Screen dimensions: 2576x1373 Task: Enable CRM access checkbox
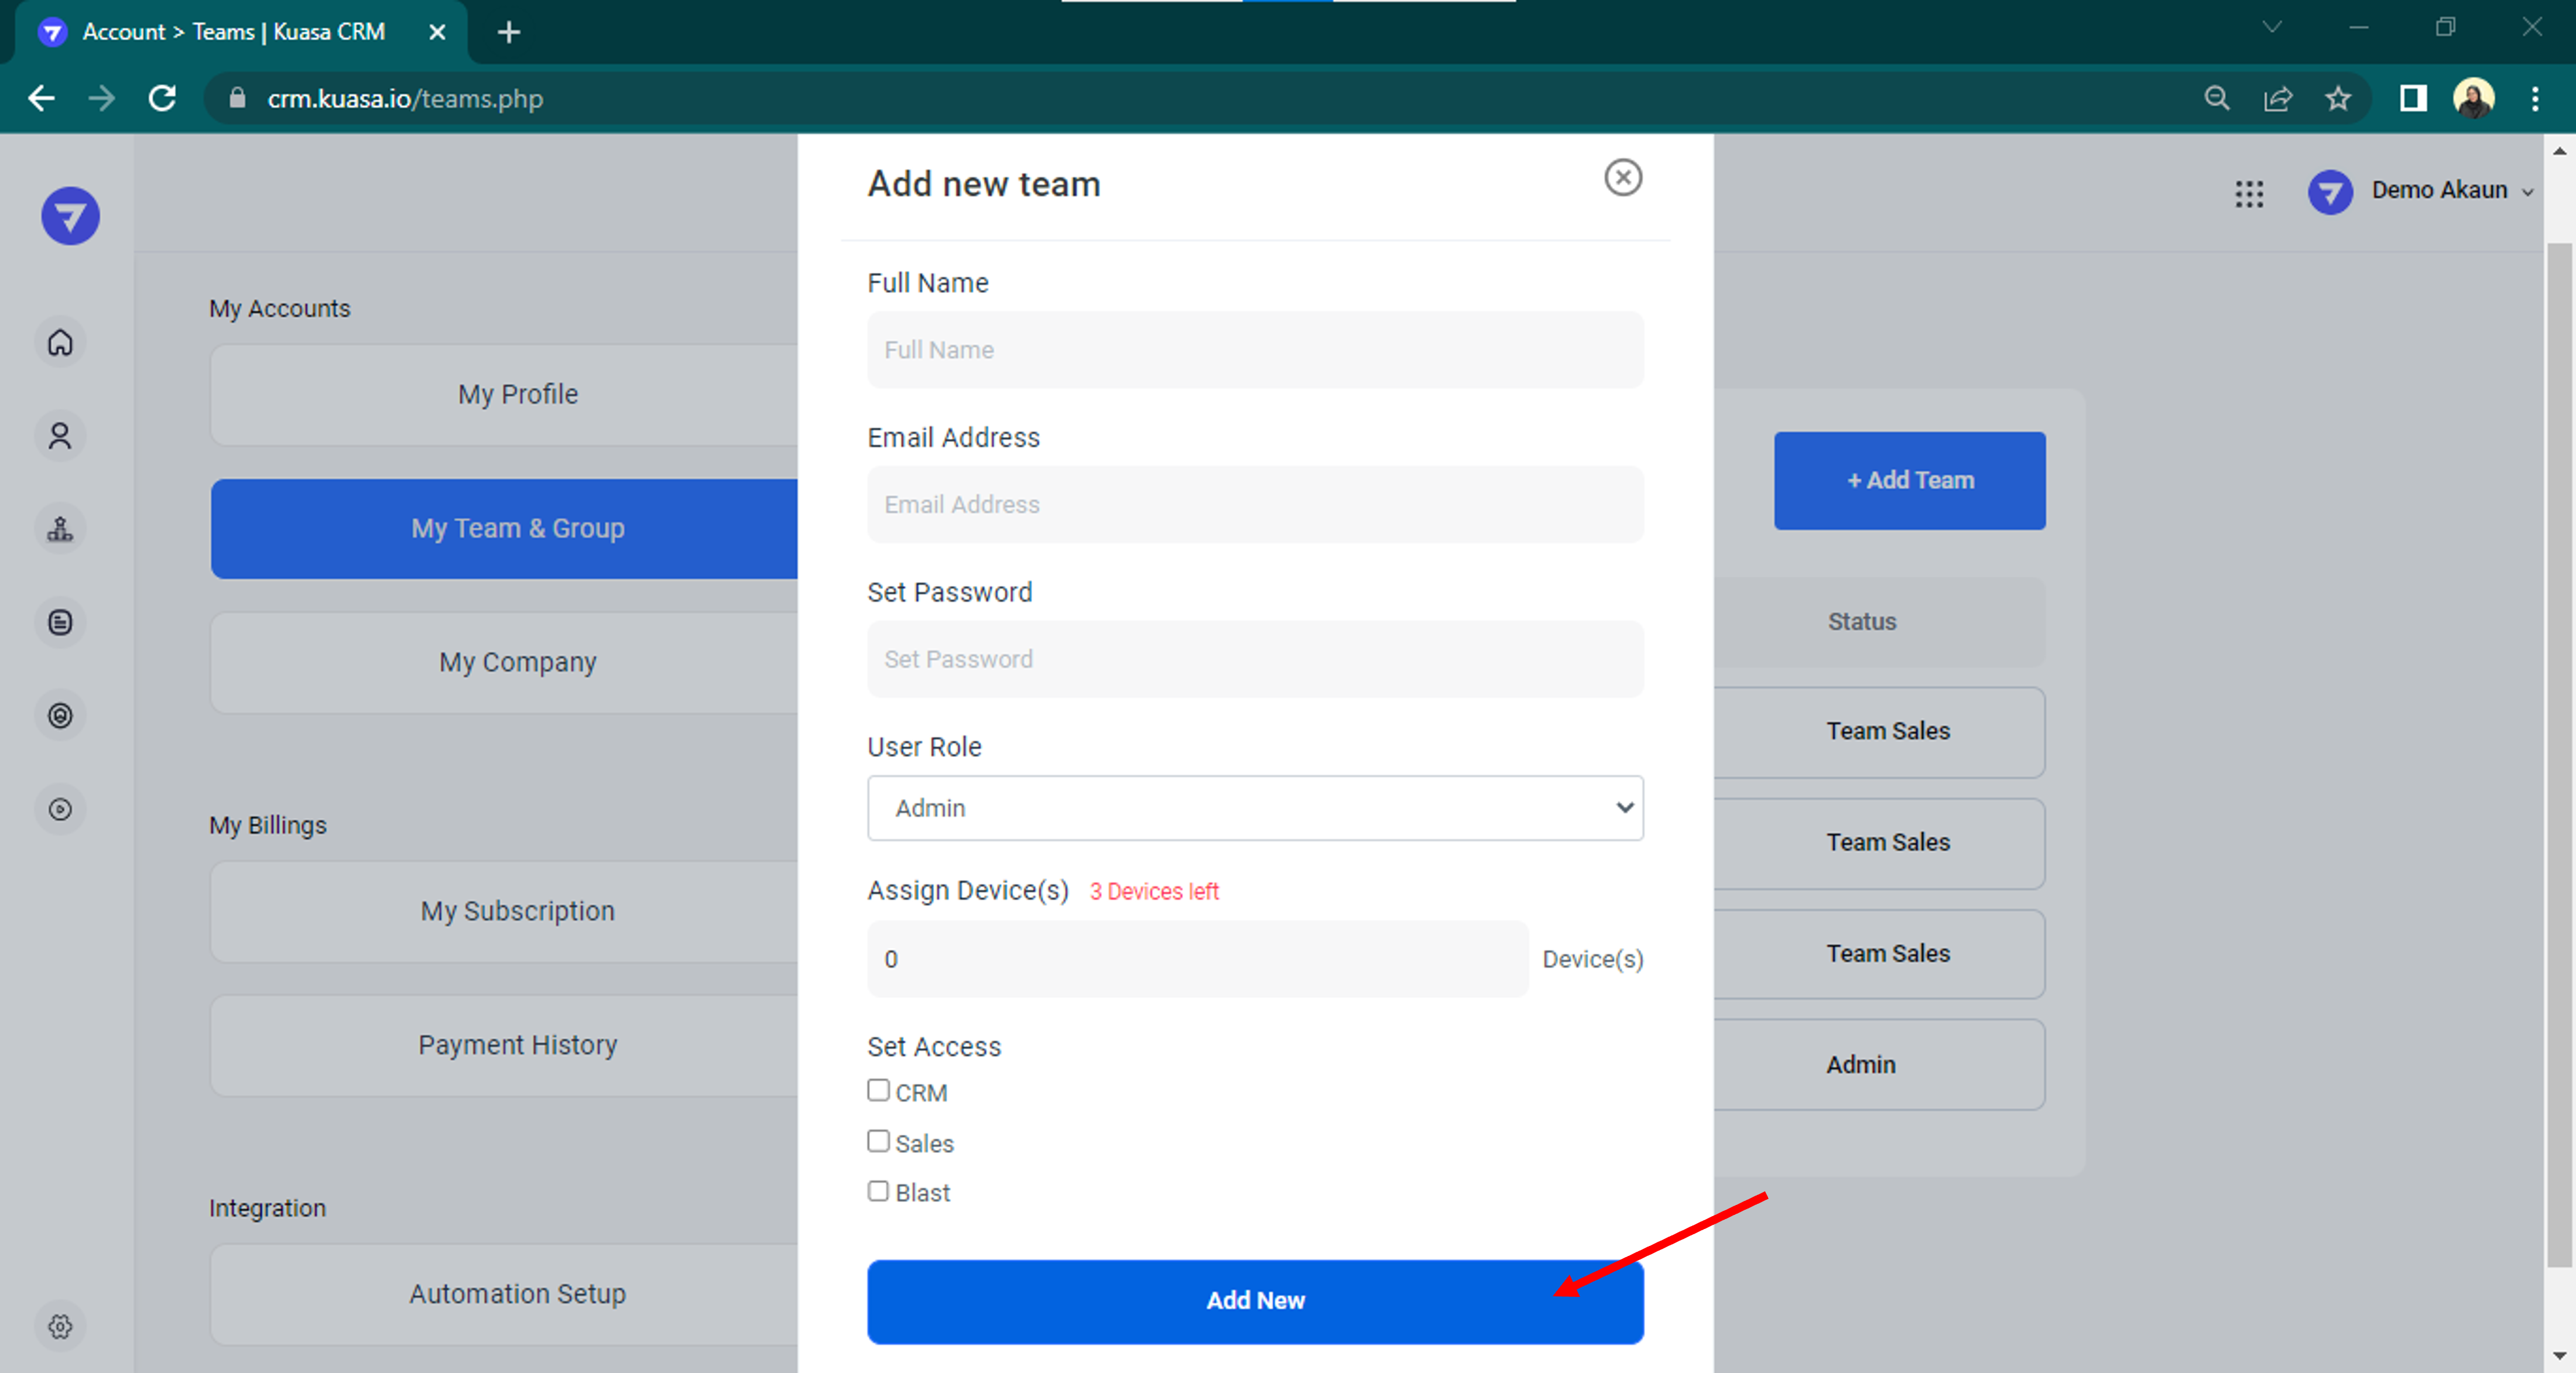pos(878,1090)
